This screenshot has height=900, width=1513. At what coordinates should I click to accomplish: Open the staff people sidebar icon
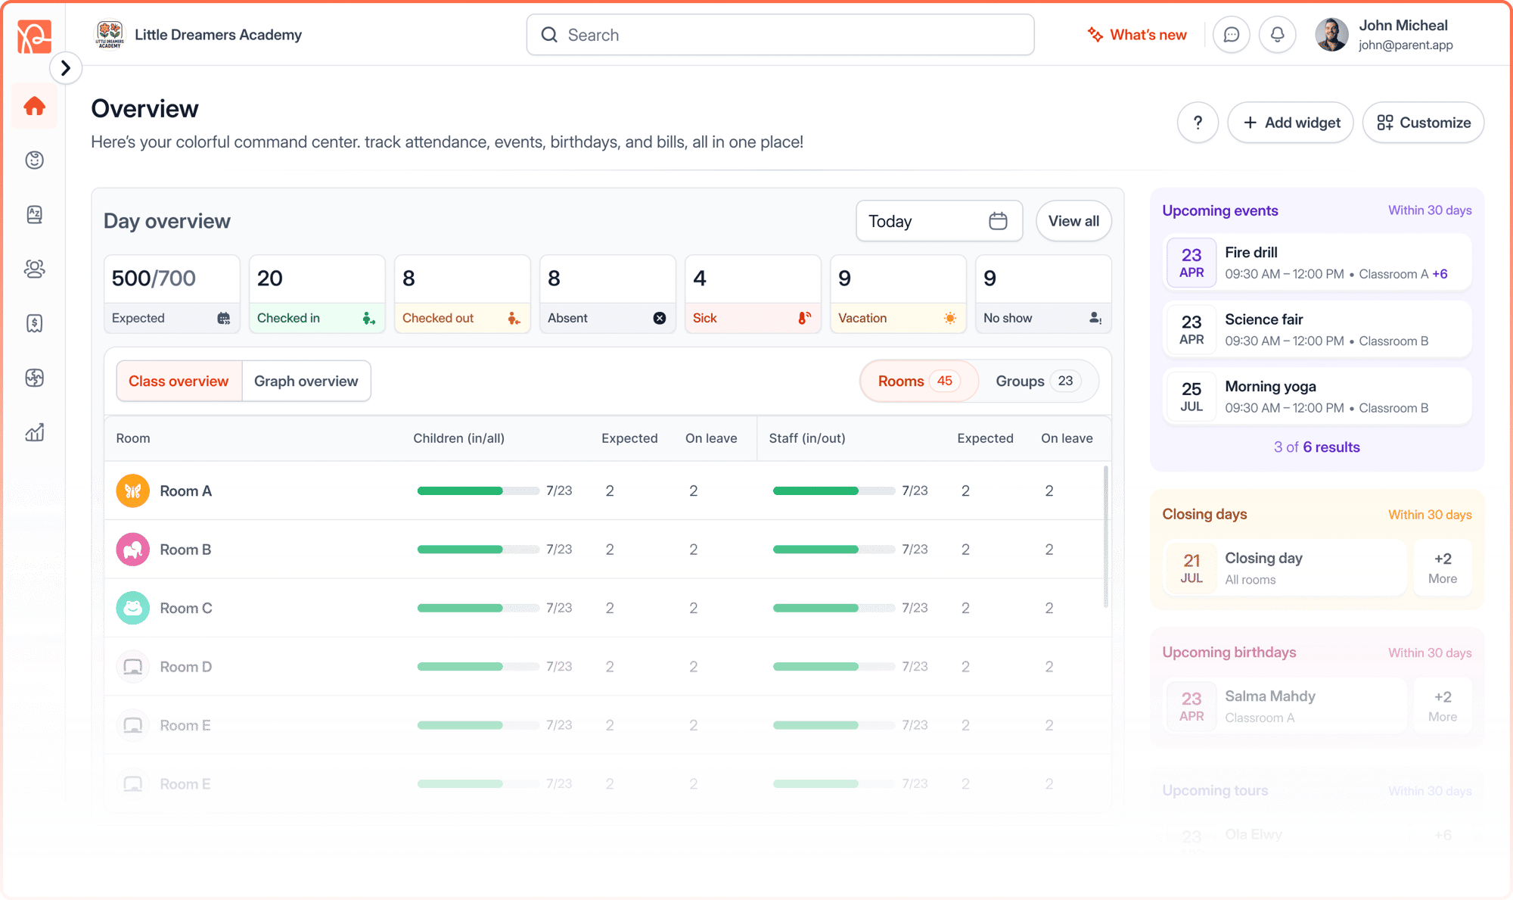pyautogui.click(x=35, y=269)
